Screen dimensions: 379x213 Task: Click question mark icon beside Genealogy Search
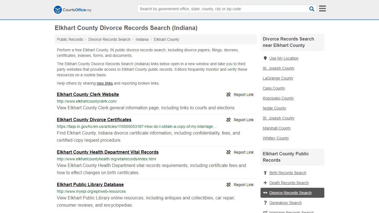tap(265, 203)
